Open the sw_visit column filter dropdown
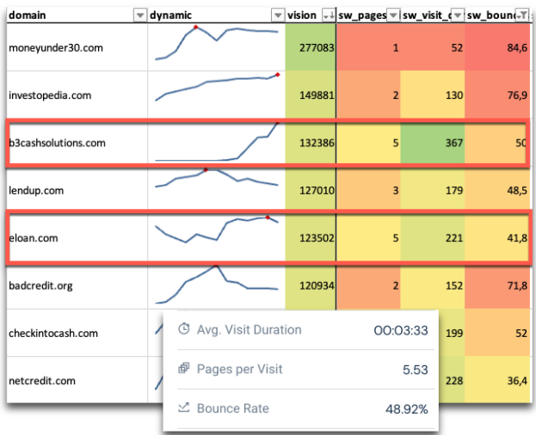536x435 pixels. coord(458,15)
